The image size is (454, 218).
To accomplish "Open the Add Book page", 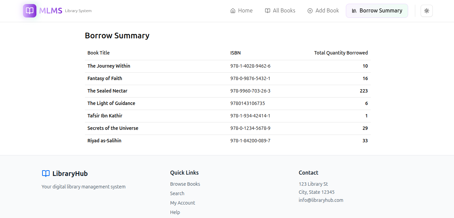I will click(323, 11).
